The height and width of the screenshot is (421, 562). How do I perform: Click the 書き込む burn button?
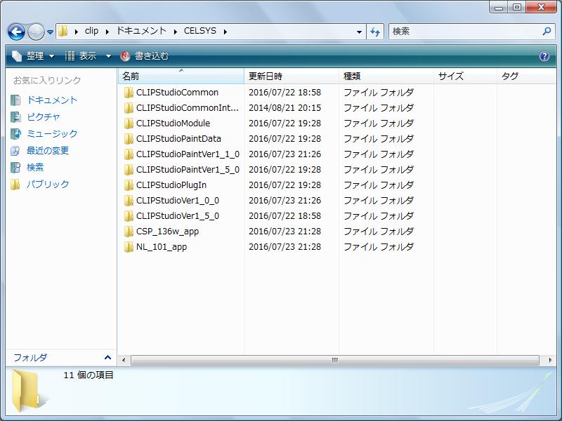point(145,56)
